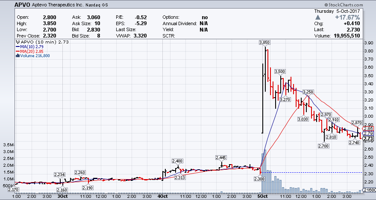Image resolution: width=376 pixels, height=200 pixels.
Task: Select the 5Oct date on time axis
Action: (x=262, y=197)
